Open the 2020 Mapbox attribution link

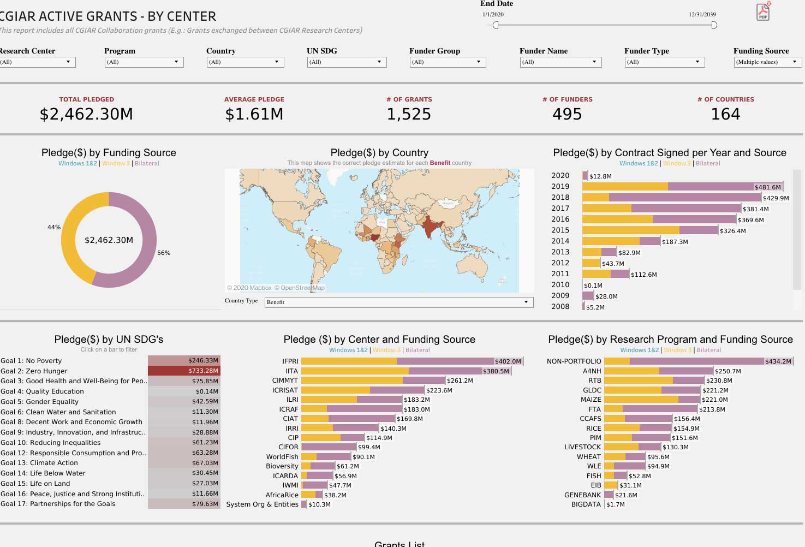coord(251,288)
